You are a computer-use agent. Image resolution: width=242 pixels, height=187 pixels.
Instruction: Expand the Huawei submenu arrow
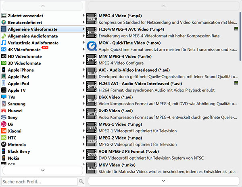click(x=83, y=110)
